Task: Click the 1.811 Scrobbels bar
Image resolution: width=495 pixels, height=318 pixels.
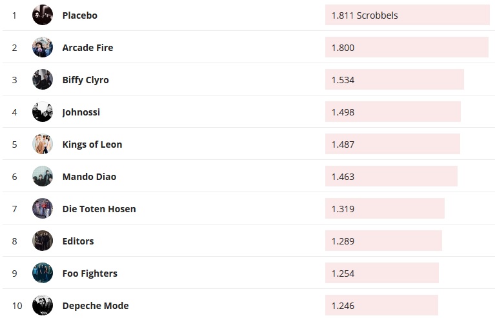Action: pos(407,15)
